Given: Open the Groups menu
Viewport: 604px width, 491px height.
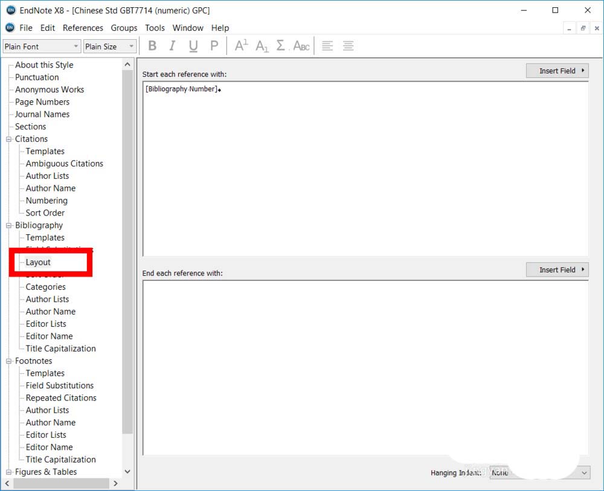Looking at the screenshot, I should tap(124, 28).
